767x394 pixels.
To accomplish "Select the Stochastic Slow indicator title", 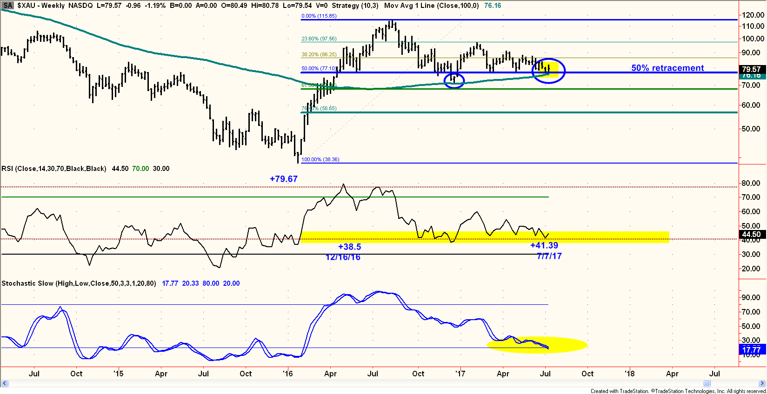I will coord(79,283).
